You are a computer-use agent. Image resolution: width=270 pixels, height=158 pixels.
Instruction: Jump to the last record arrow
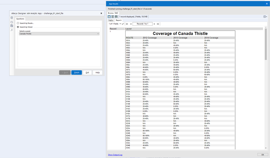click(158, 24)
